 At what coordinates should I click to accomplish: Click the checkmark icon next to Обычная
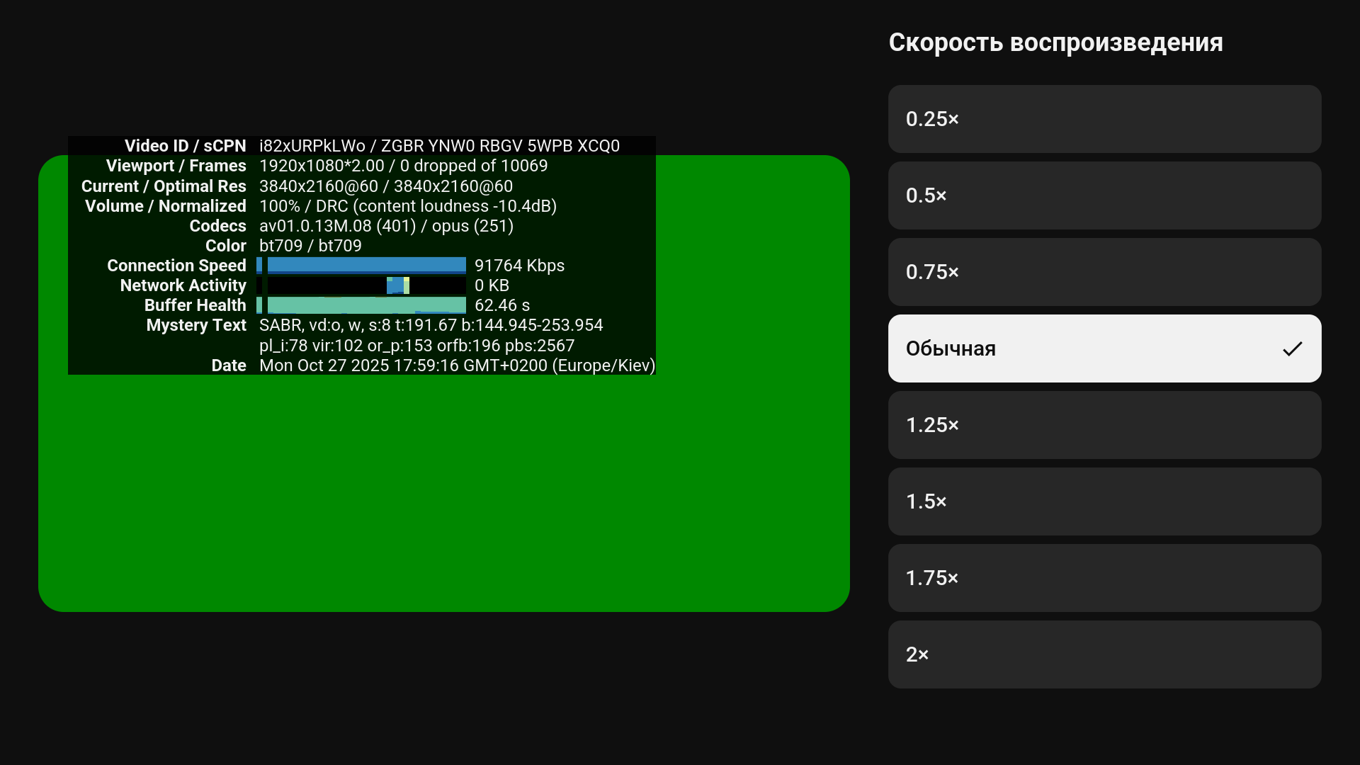[x=1292, y=348]
